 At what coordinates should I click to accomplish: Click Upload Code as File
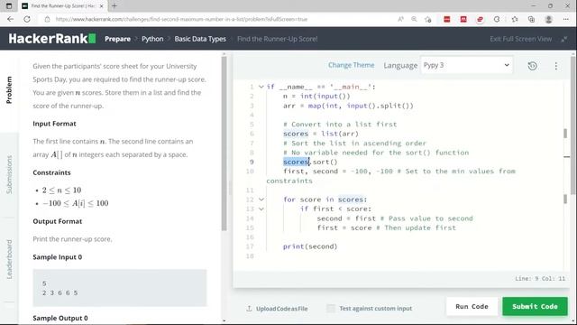(x=281, y=309)
